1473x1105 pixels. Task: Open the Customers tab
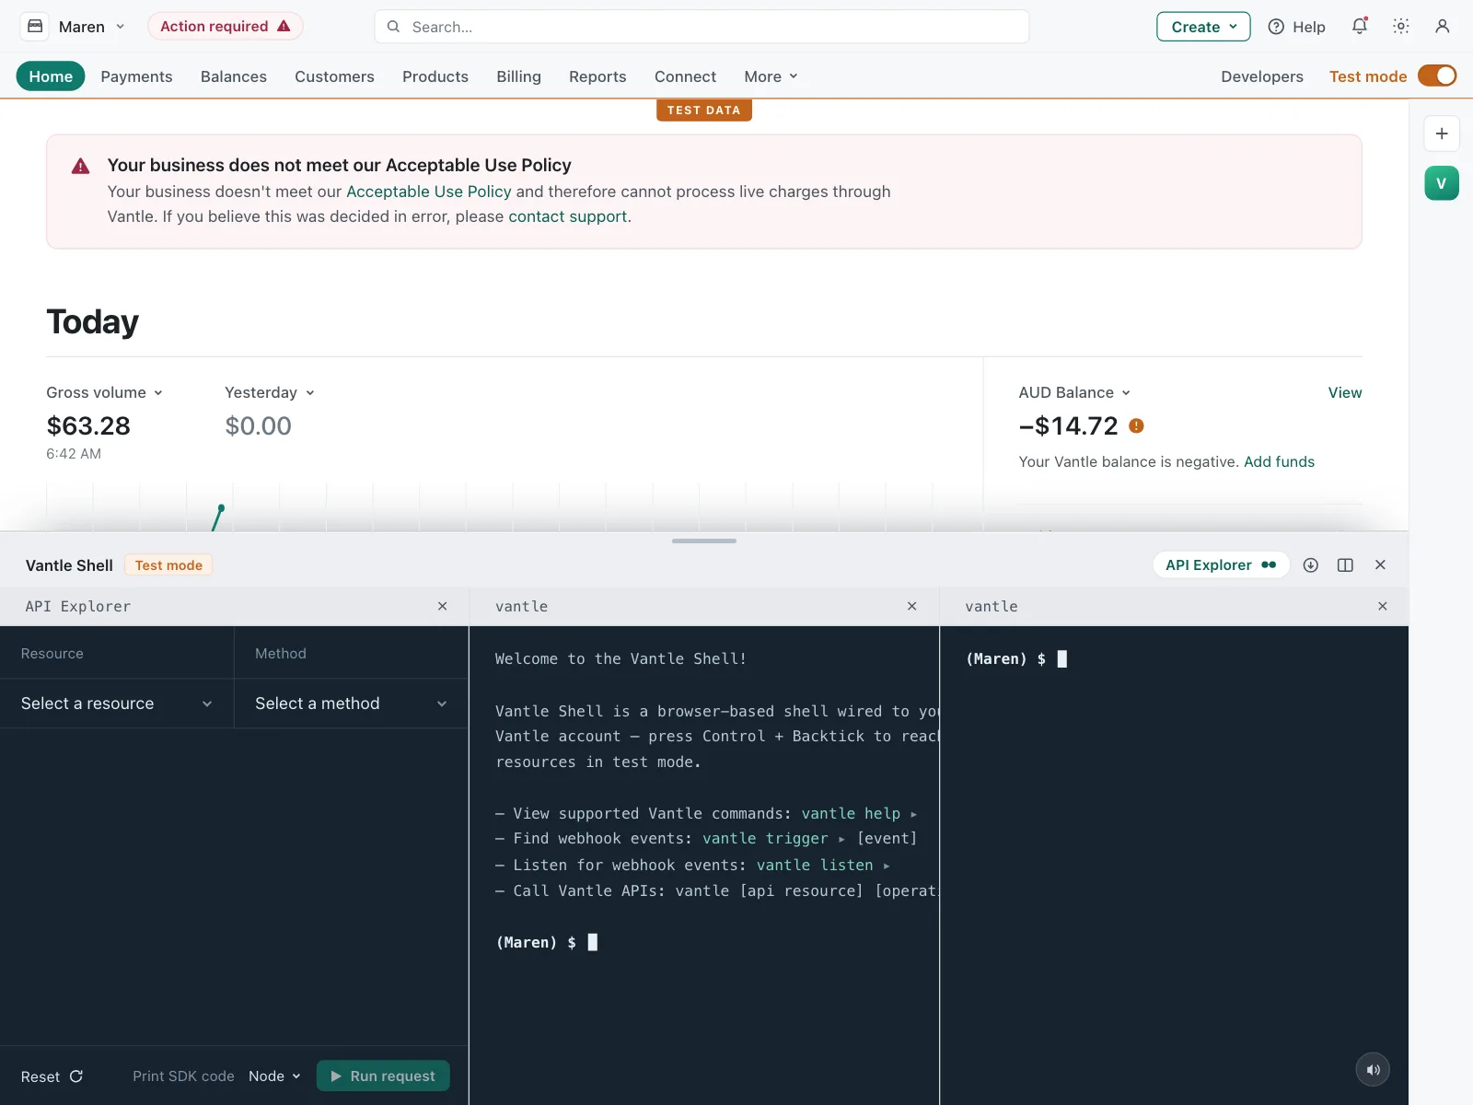(334, 76)
